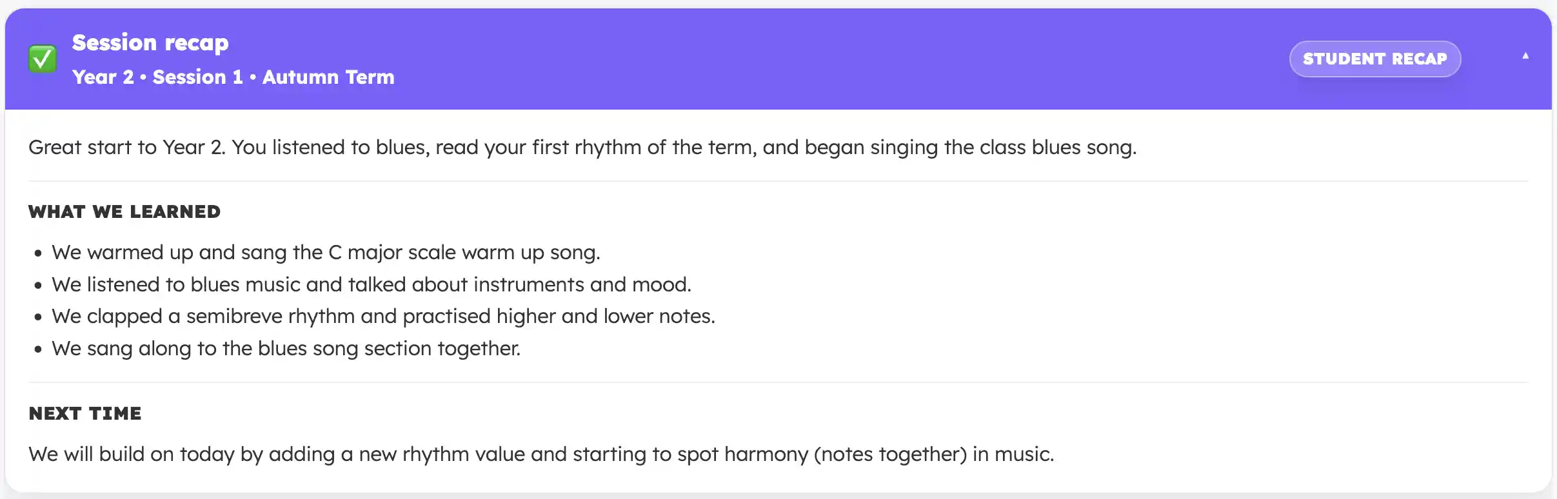Click the bullet dot before 'We listened to blues'
The width and height of the screenshot is (1557, 499).
tap(38, 286)
